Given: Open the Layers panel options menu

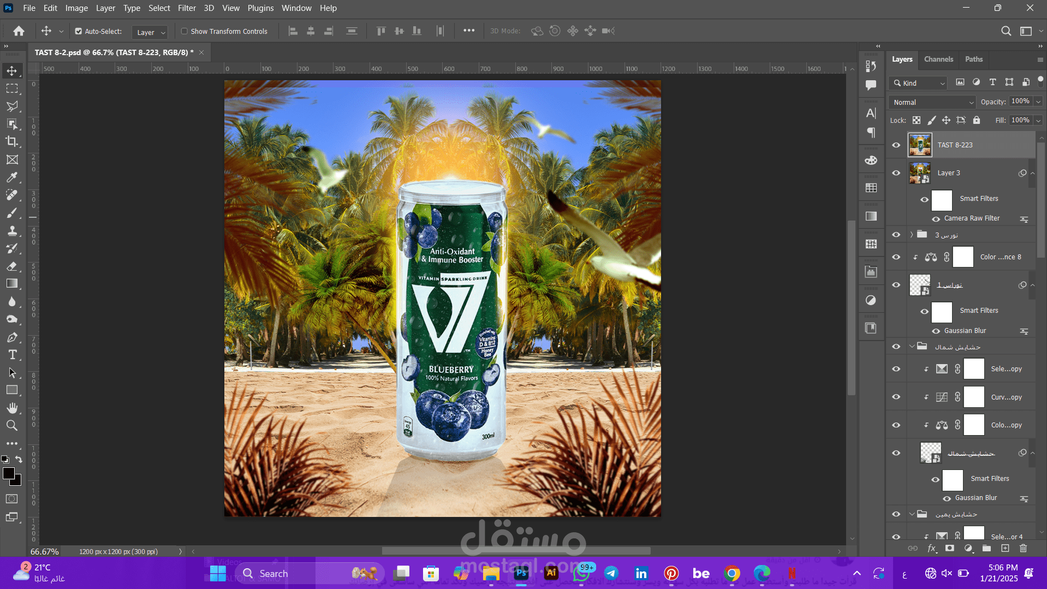Looking at the screenshot, I should pos(1040,60).
